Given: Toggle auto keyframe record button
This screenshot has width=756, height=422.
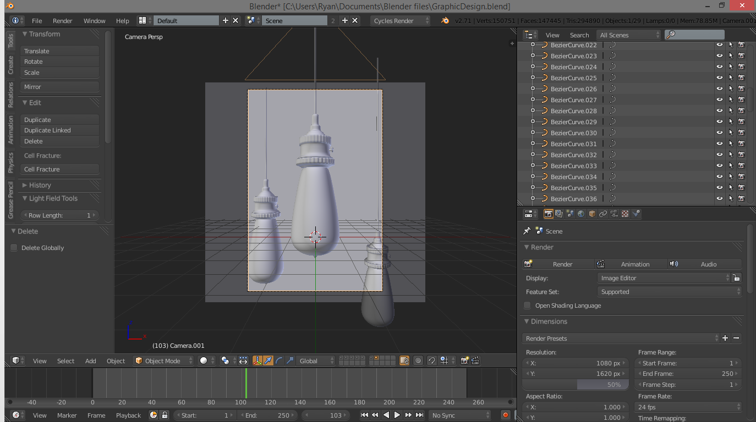Looking at the screenshot, I should click(x=506, y=415).
